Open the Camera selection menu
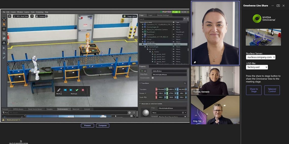 [40, 16]
